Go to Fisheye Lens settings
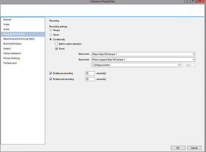 (x=10, y=63)
